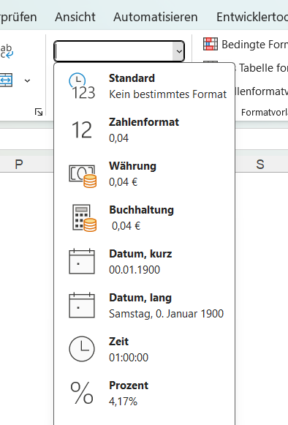The width and height of the screenshot is (288, 425).
Task: Open the Entwicklertools ribbon tab
Action: pos(252,17)
